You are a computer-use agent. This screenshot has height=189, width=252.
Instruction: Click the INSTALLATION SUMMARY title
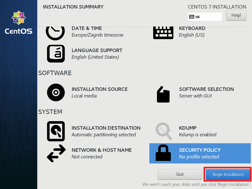[x=73, y=7]
